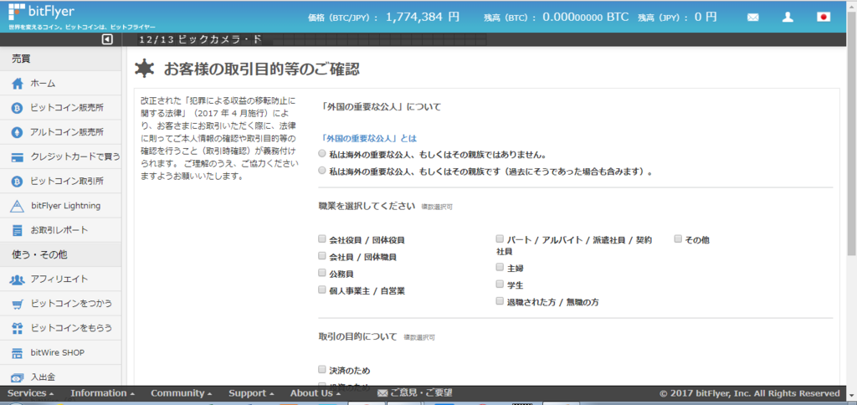Image resolution: width=857 pixels, height=405 pixels.
Task: Click the home icon beside ホーム
Action: point(18,84)
